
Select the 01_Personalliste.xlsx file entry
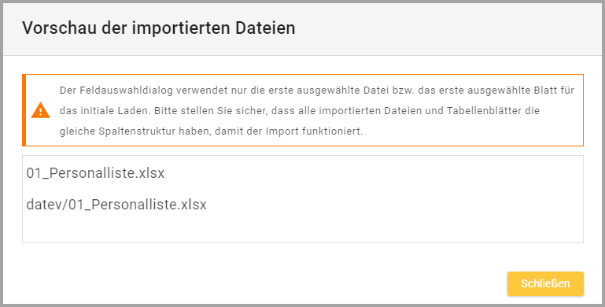click(x=95, y=173)
